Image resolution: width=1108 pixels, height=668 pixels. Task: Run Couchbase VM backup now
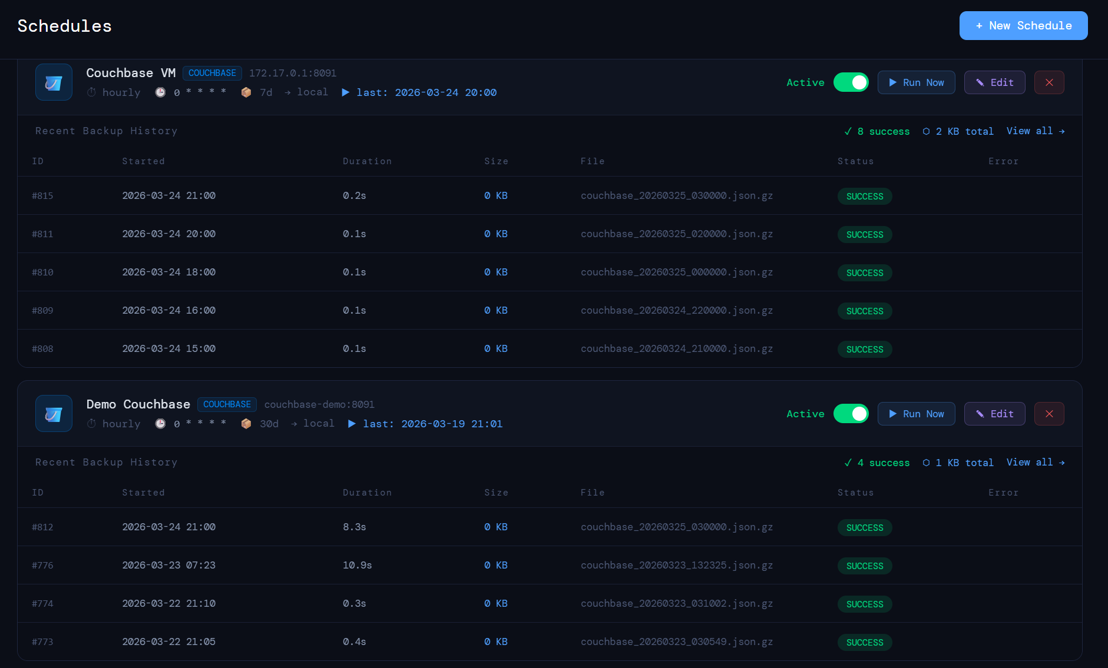click(916, 82)
